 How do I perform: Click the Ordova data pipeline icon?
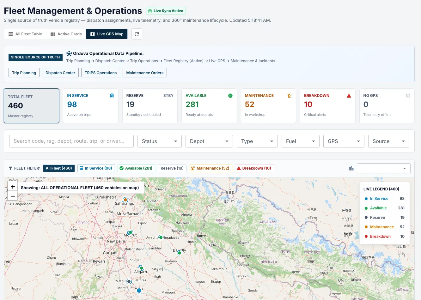[x=69, y=54]
